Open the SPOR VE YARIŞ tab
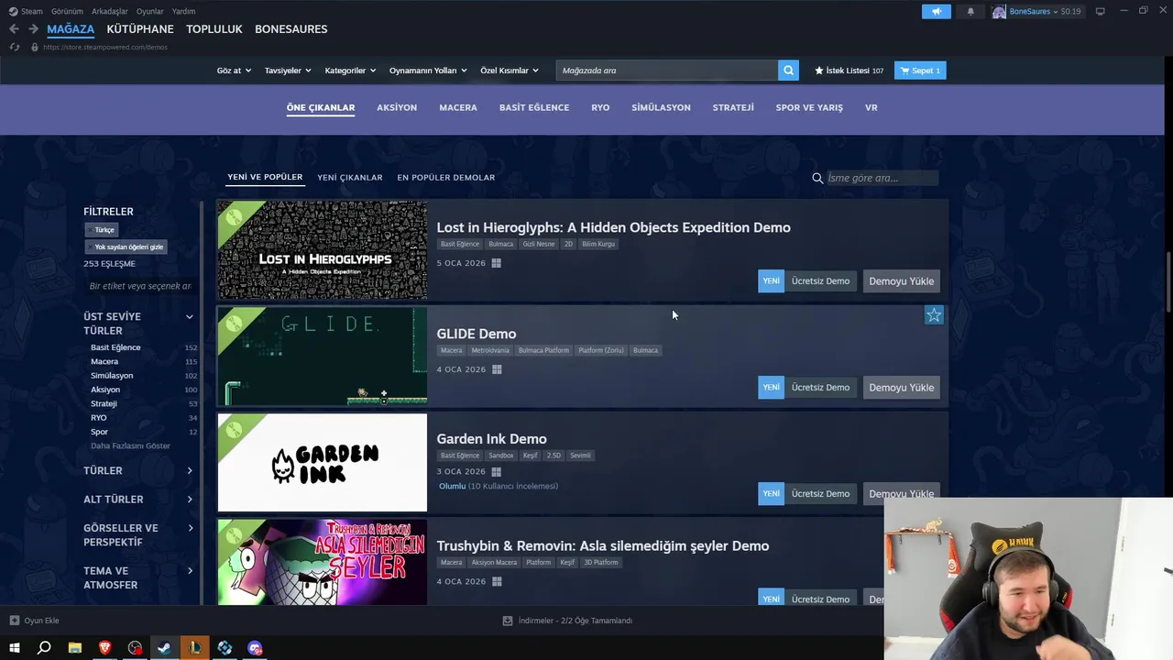1173x660 pixels. point(809,107)
